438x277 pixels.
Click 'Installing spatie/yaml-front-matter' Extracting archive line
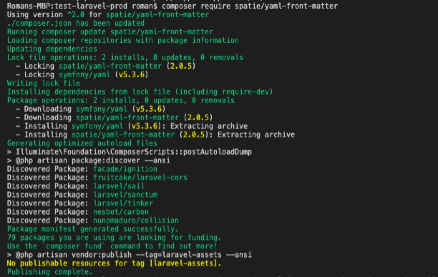coord(155,135)
